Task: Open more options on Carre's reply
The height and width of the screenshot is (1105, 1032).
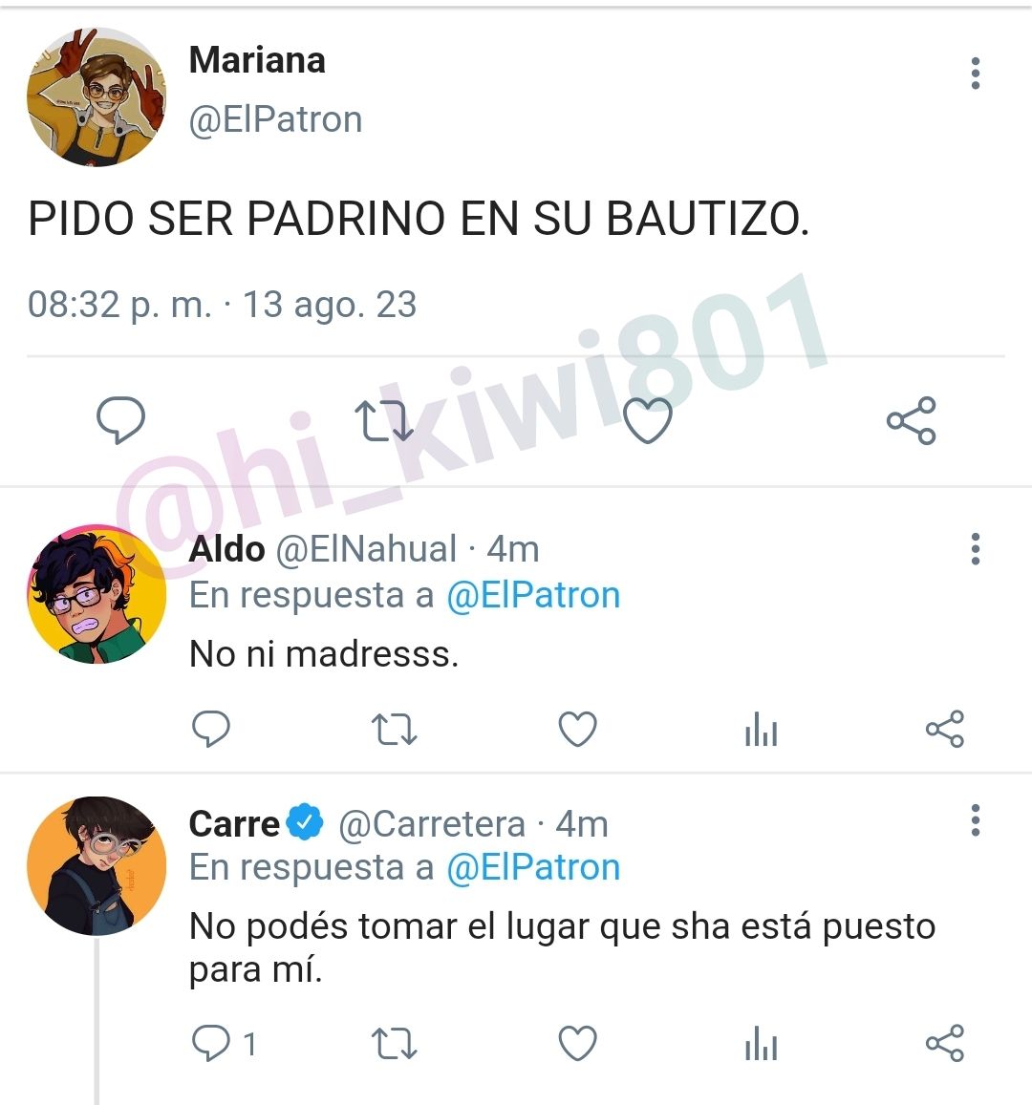Action: 976,820
